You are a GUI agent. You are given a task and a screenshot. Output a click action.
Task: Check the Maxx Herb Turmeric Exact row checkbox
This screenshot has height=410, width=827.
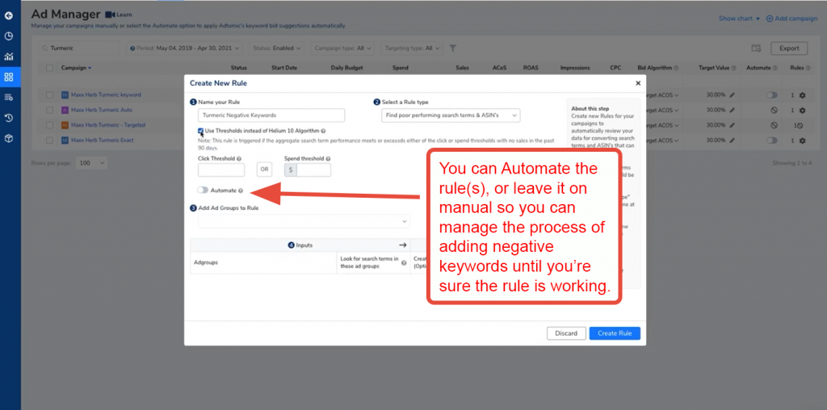(x=49, y=140)
